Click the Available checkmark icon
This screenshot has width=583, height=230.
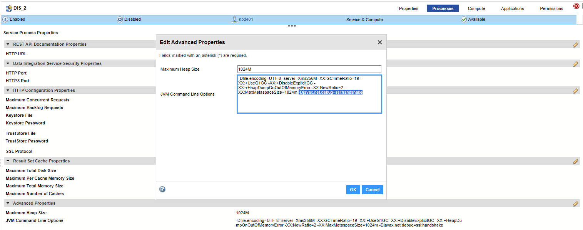(464, 19)
